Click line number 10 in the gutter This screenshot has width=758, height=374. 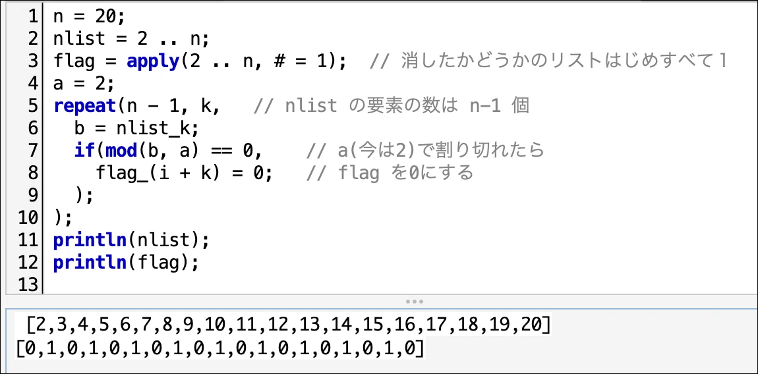(x=28, y=218)
